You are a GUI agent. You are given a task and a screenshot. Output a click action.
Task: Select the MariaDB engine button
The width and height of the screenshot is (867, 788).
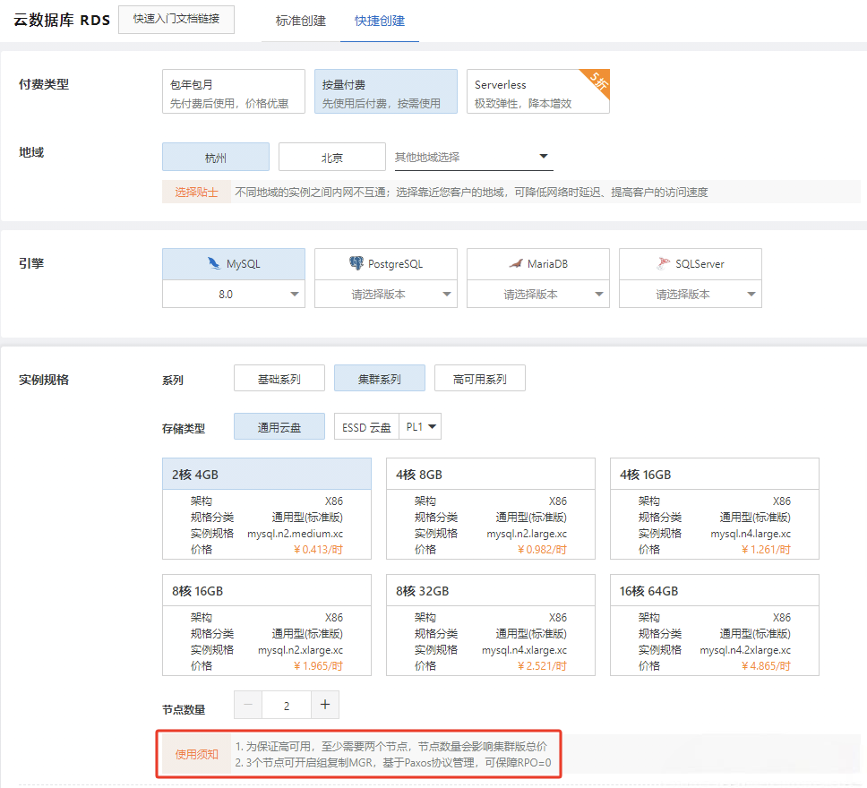538,264
